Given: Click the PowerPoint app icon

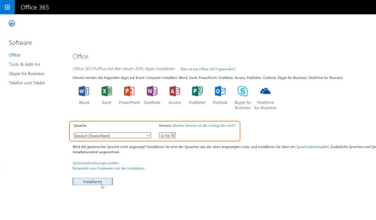Looking at the screenshot, I should point(129,91).
